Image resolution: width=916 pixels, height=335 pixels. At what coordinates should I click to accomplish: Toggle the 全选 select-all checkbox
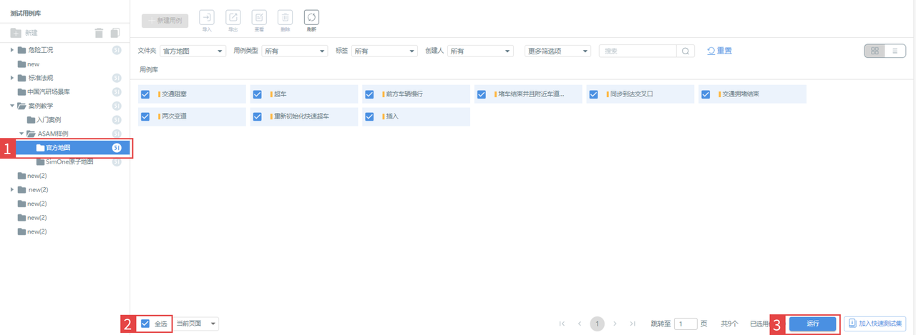145,324
